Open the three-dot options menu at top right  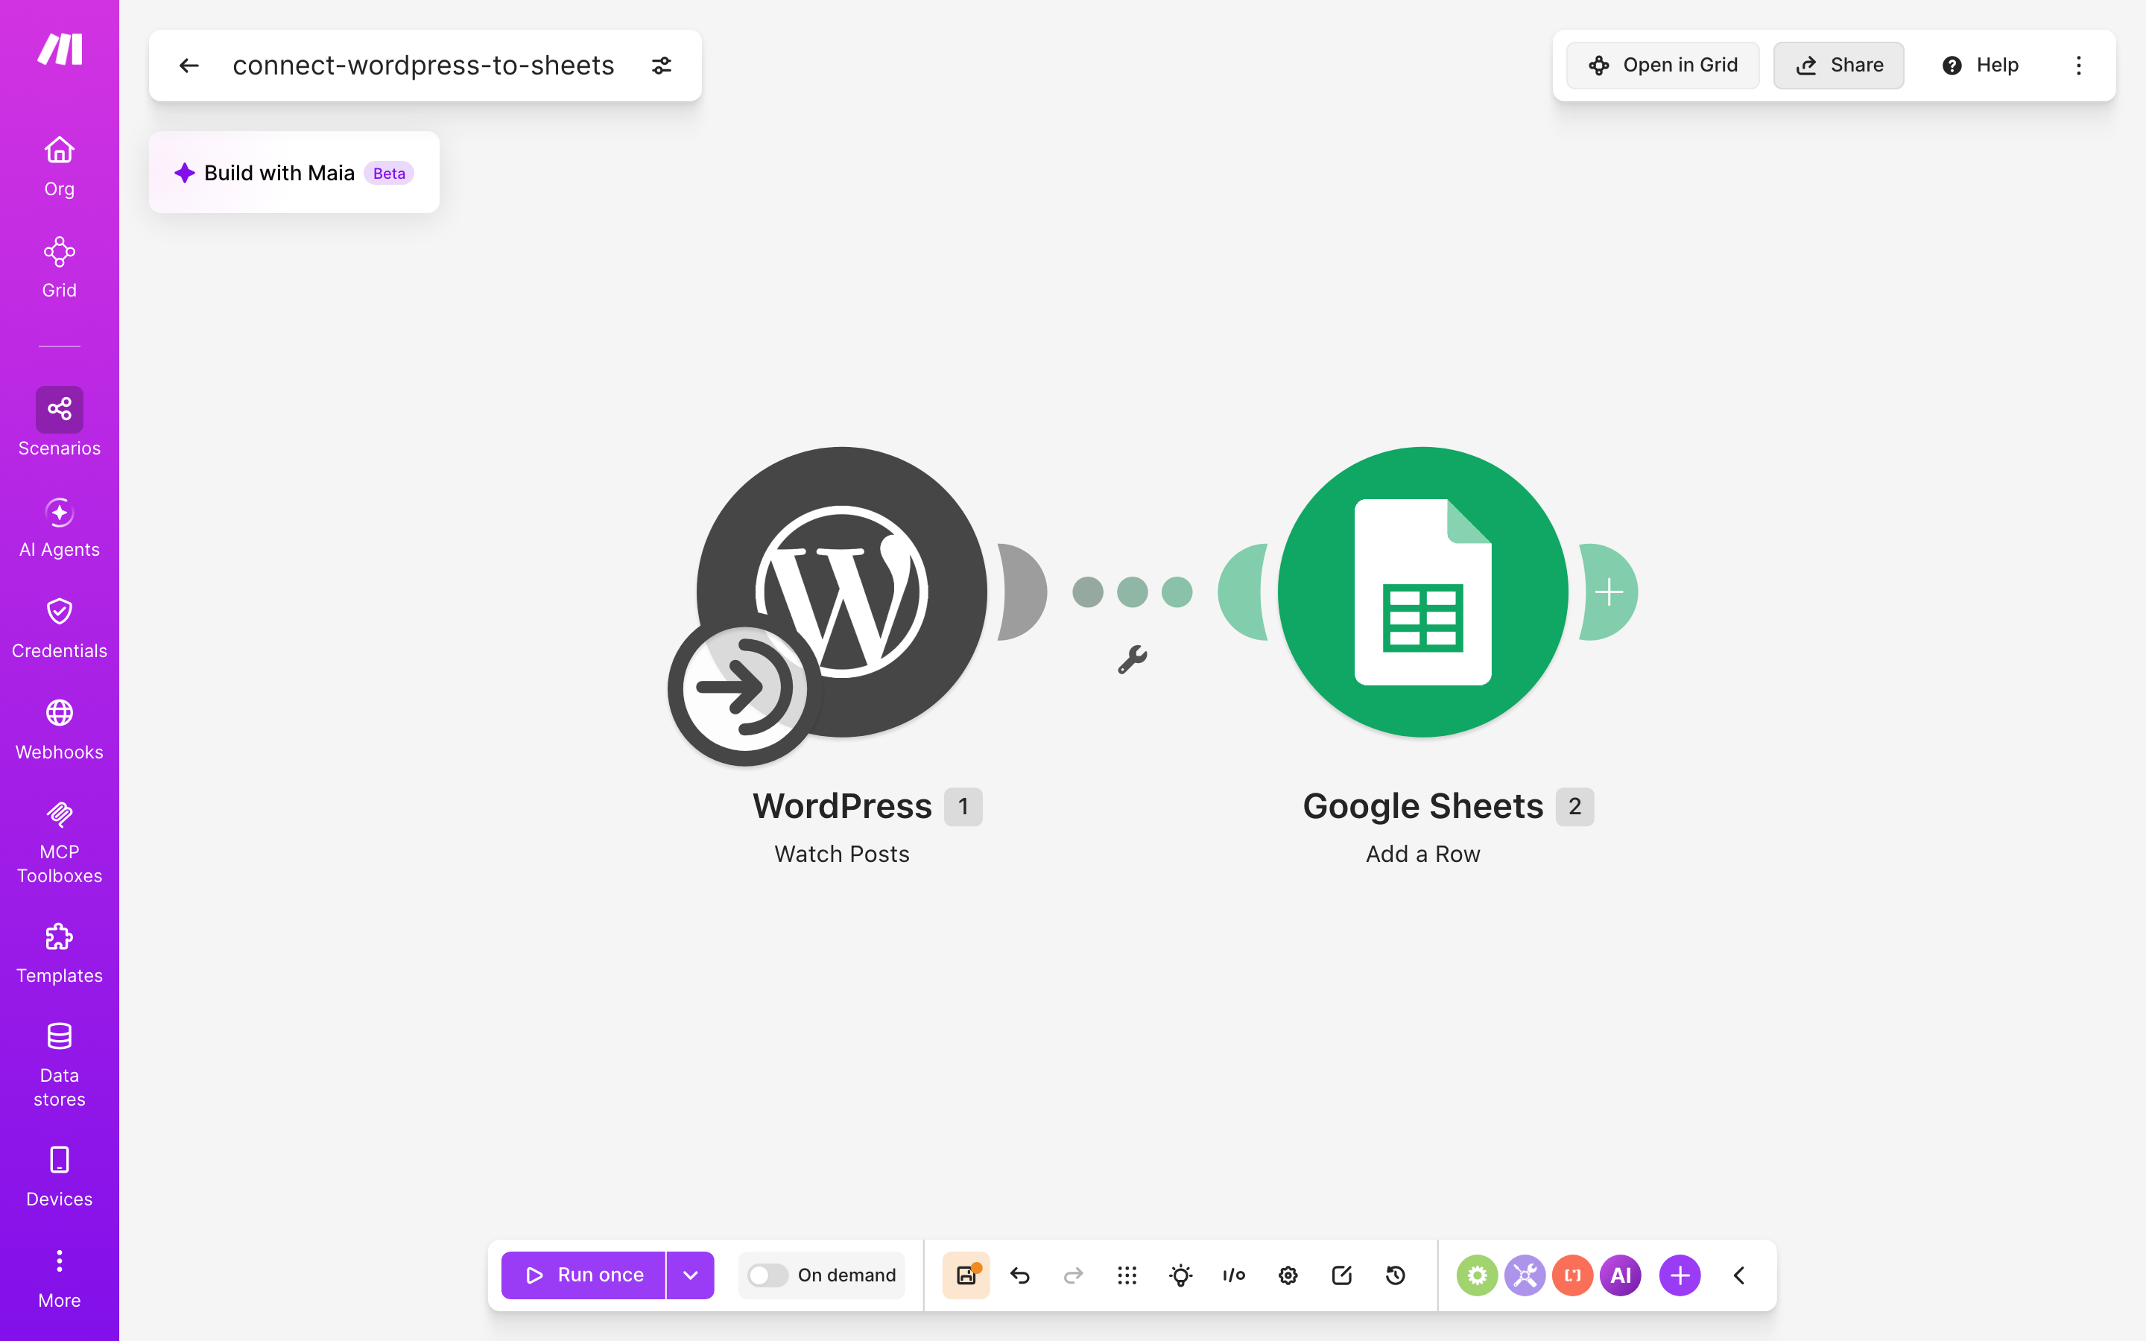(x=2079, y=65)
